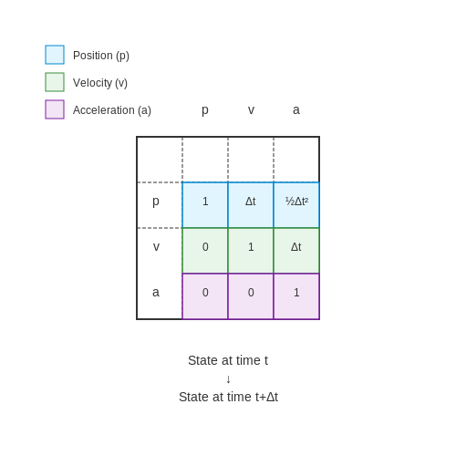Select the Velocity (v) legend label

coord(100,83)
